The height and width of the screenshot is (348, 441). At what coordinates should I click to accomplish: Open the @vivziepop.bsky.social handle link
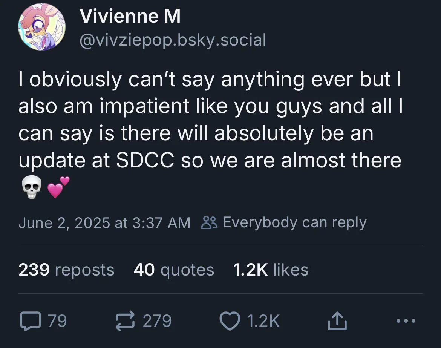click(173, 40)
